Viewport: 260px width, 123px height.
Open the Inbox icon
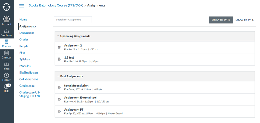(6, 66)
